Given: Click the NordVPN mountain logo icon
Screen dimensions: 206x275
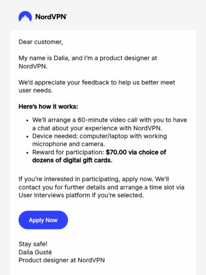Looking at the screenshot, I should 25,17.
